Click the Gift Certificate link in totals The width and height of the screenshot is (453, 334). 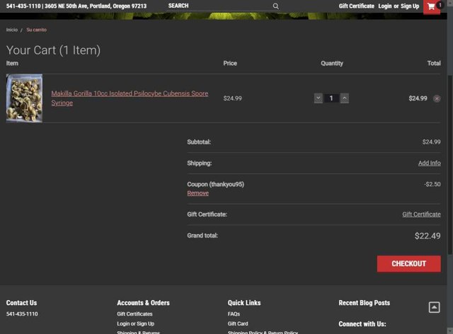pos(421,214)
